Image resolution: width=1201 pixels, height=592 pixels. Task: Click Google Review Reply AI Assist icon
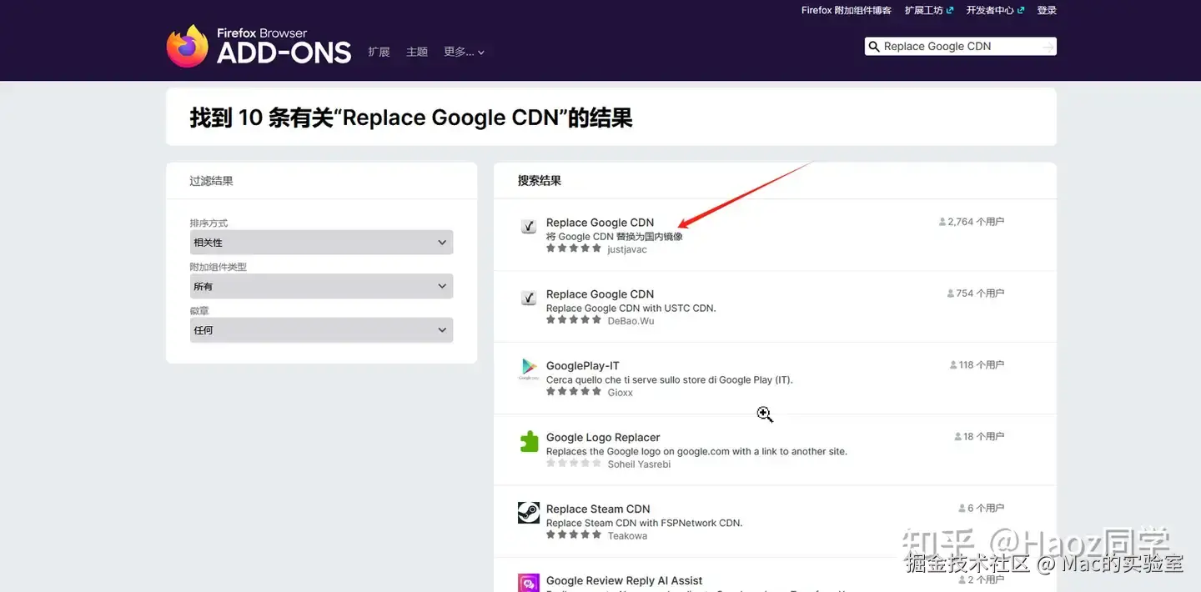(x=529, y=582)
